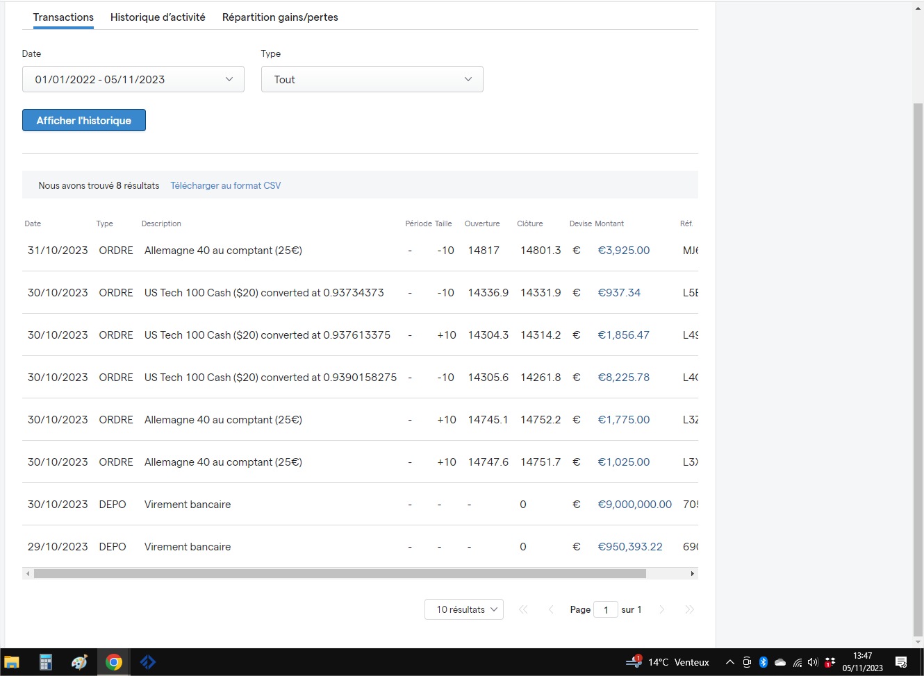Open the €9,000,000.00 deposit amount link

click(635, 505)
